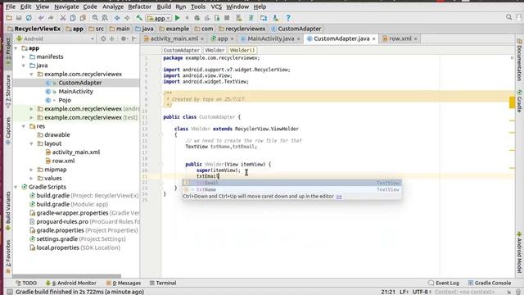524x295 pixels.
Task: Click the Help question mark icon
Action: coord(288,18)
